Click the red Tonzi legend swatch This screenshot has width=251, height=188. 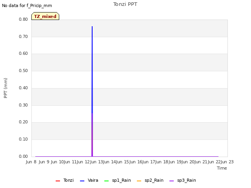(x=58, y=181)
